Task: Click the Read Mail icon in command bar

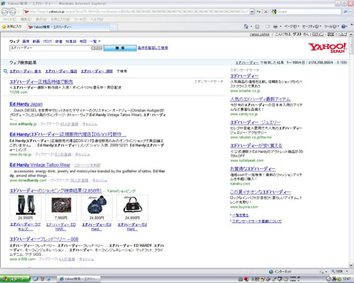Action: (268, 26)
